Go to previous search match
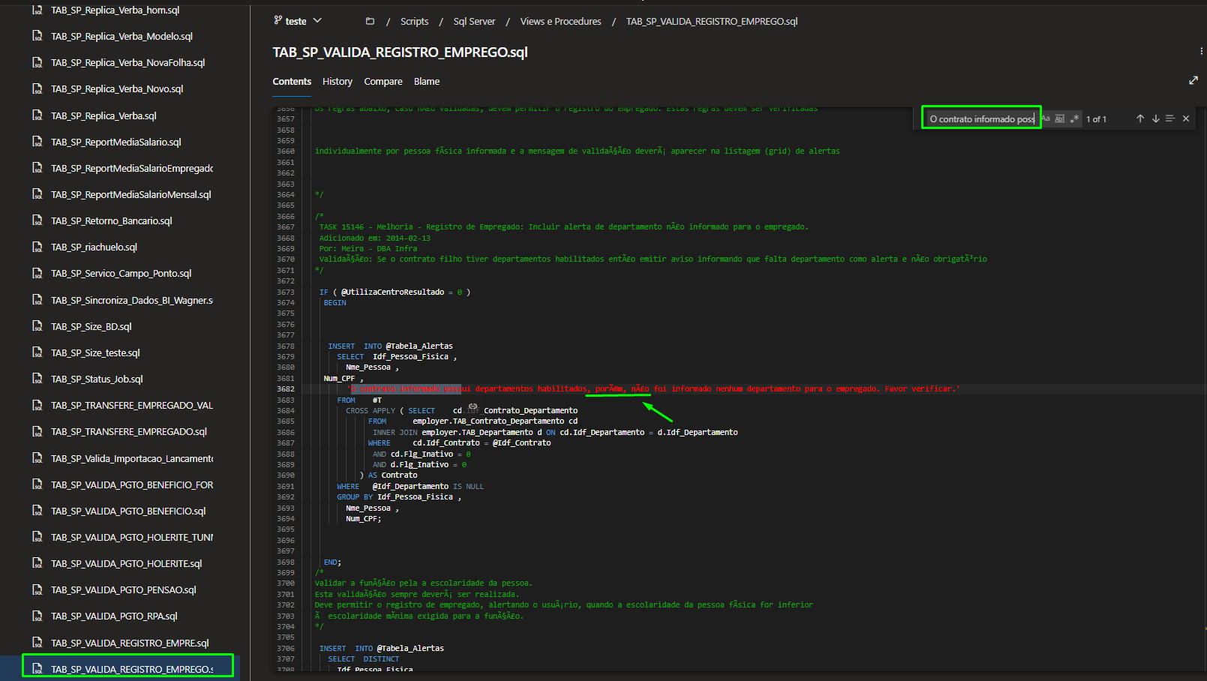The image size is (1207, 681). click(1140, 118)
